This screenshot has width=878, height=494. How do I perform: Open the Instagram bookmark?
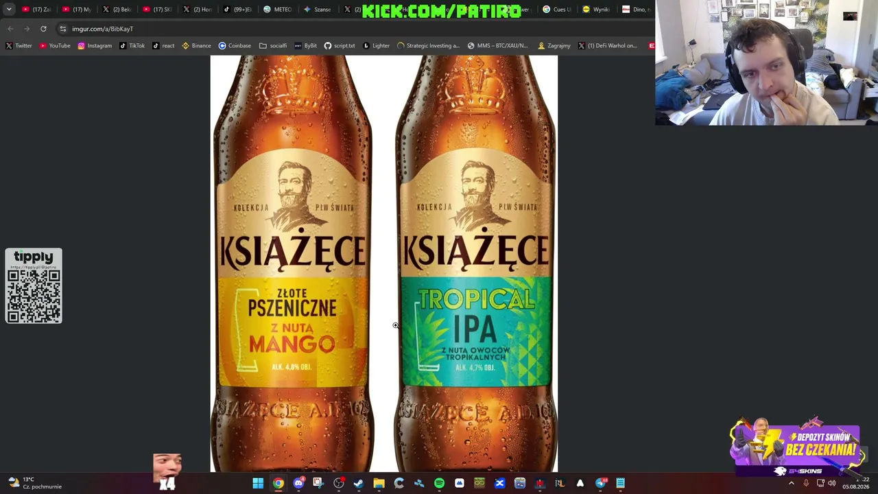[x=95, y=46]
